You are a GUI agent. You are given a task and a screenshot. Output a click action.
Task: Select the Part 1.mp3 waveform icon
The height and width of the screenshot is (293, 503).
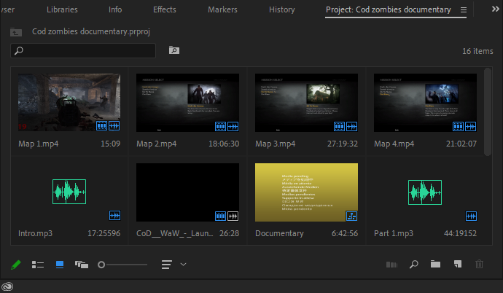(x=425, y=192)
